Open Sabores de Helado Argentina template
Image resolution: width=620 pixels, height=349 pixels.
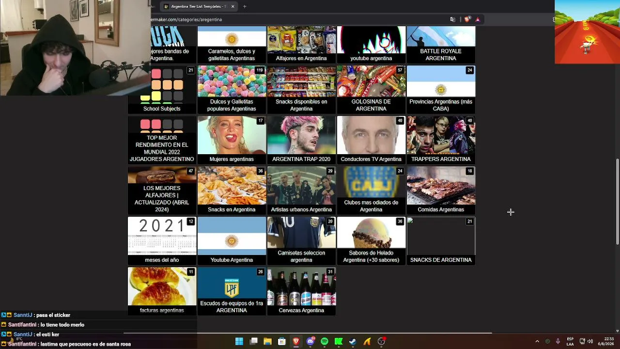371,240
